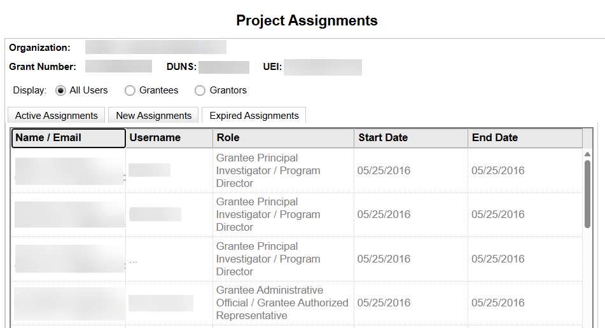Image resolution: width=605 pixels, height=328 pixels.
Task: Open the New Assignments tab
Action: 153,116
